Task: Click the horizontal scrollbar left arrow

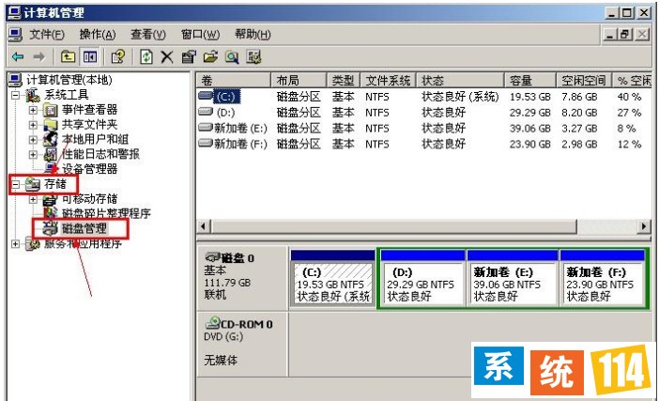Action: tap(204, 226)
